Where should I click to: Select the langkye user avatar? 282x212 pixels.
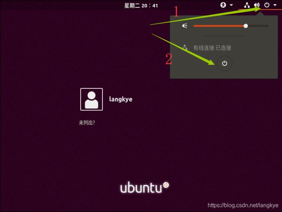click(92, 99)
